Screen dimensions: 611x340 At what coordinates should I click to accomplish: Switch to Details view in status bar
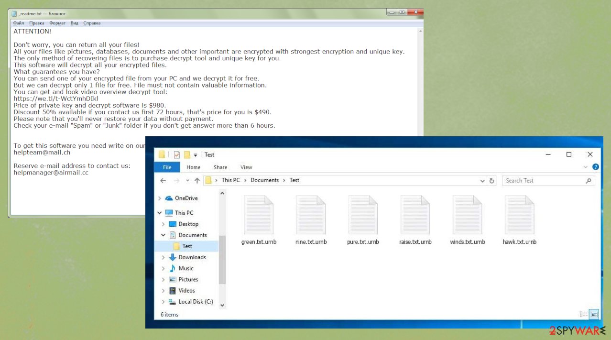point(584,314)
